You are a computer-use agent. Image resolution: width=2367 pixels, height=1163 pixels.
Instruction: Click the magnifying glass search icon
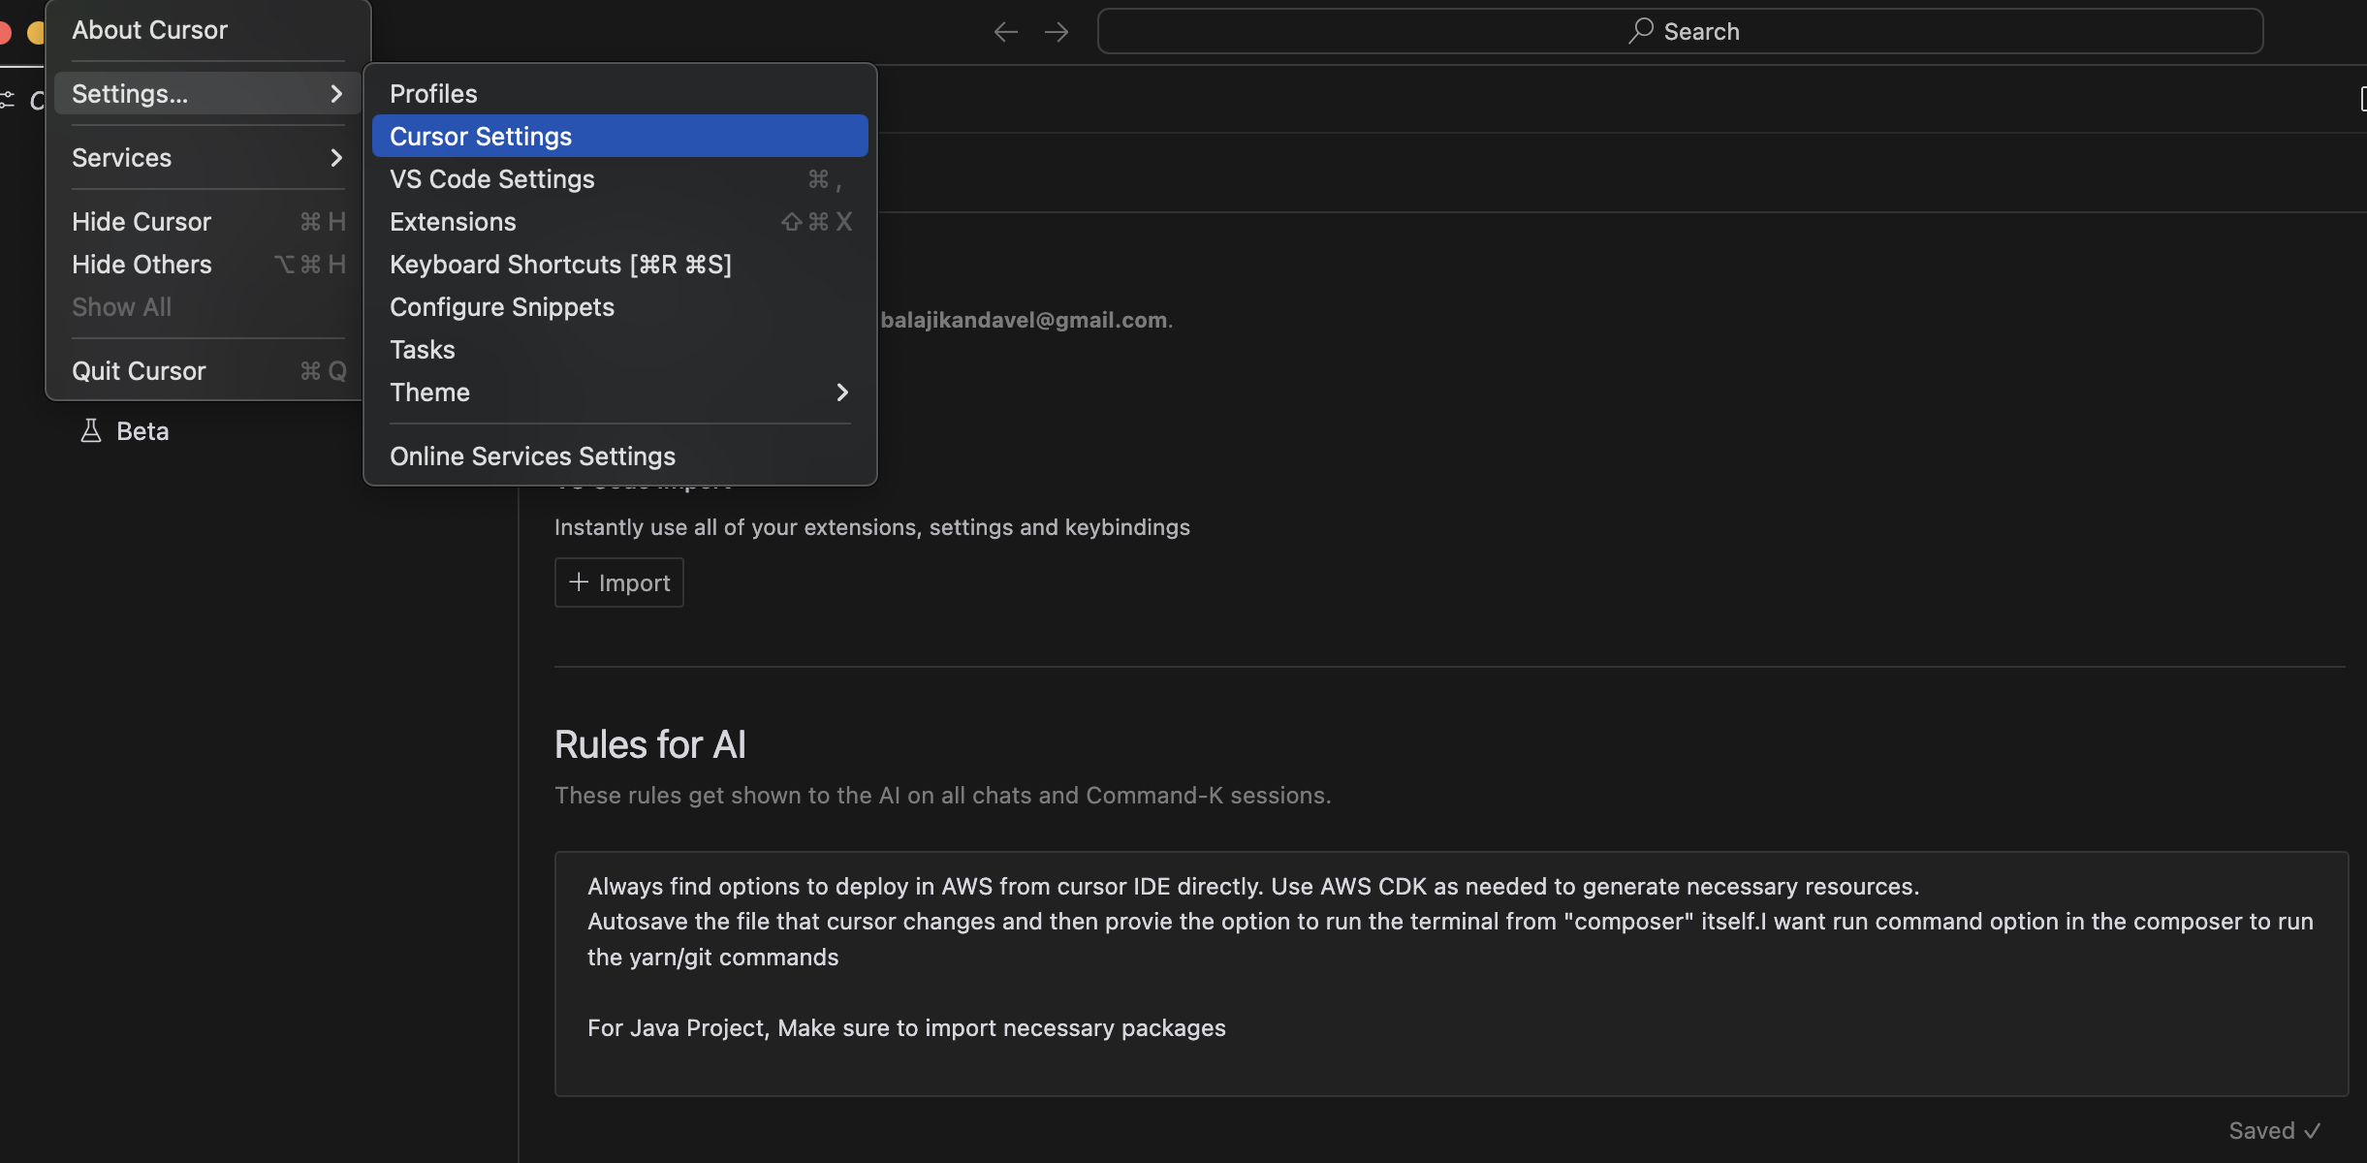1640,31
